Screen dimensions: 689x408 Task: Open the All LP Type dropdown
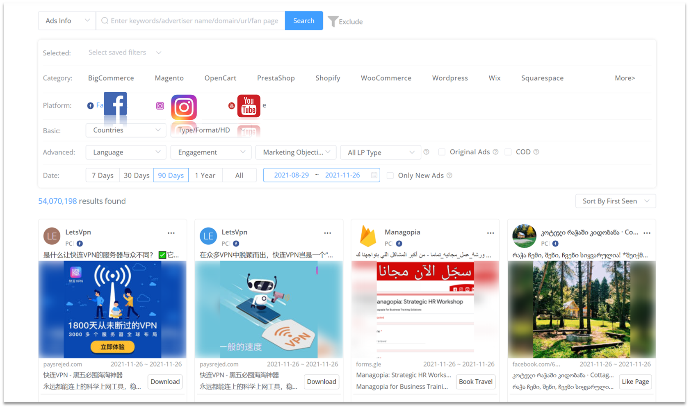[x=381, y=152]
